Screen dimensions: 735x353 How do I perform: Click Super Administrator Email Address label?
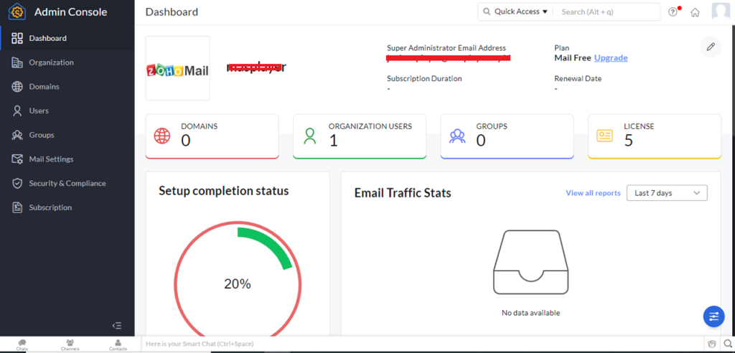click(x=446, y=48)
